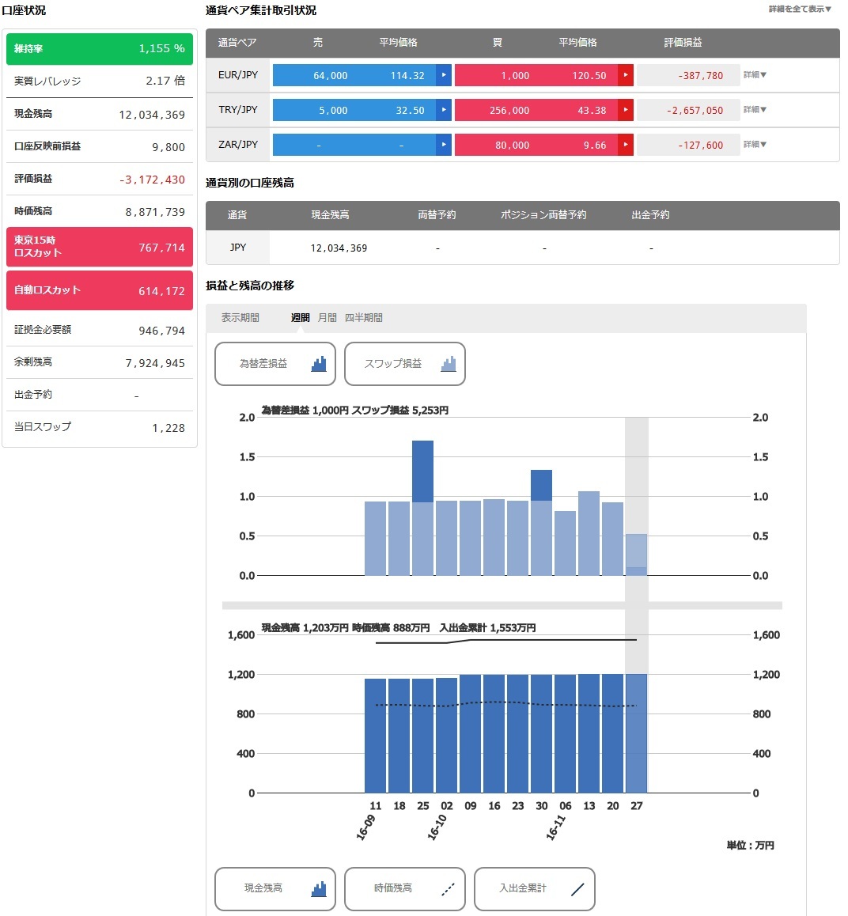Expand all details with 詳細を全て表示

(x=800, y=9)
